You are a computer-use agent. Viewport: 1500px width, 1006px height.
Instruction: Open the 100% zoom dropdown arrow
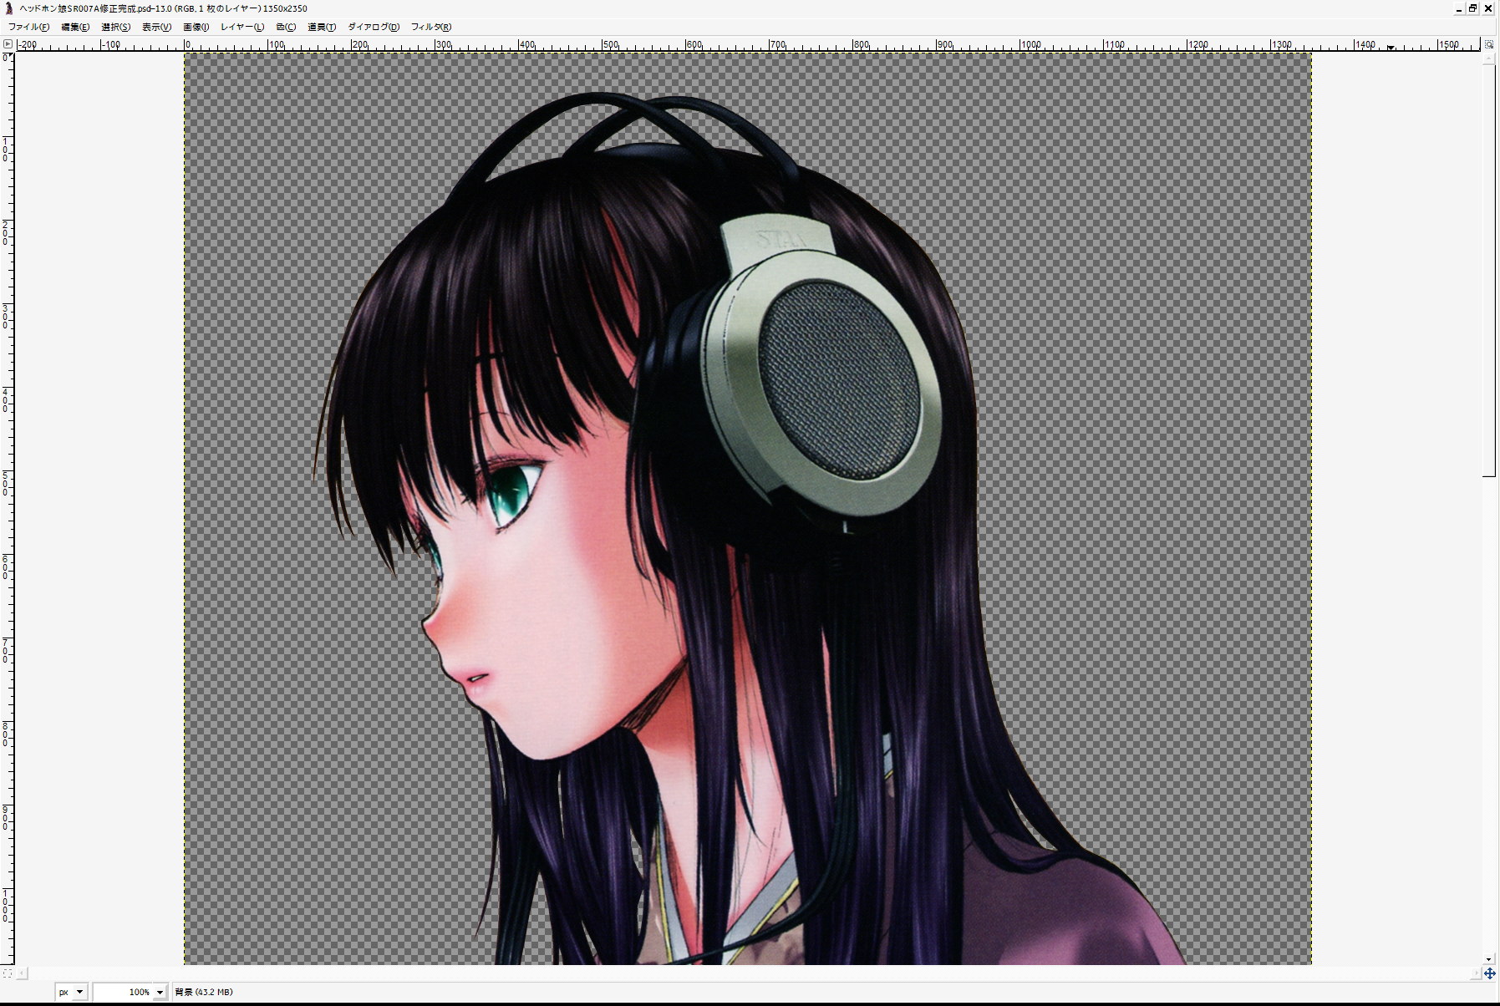point(160,992)
